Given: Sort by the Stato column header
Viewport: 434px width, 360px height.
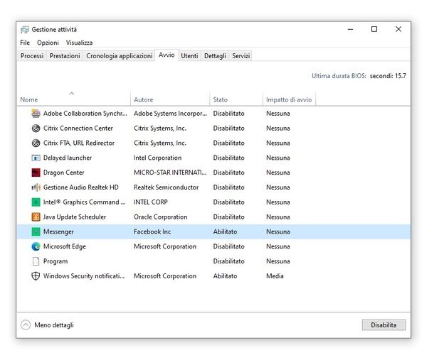Looking at the screenshot, I should pyautogui.click(x=236, y=98).
